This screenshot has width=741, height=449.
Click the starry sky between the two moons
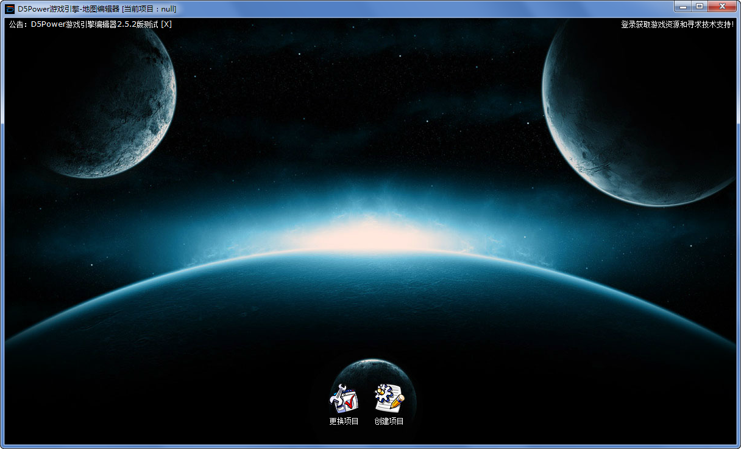366,91
